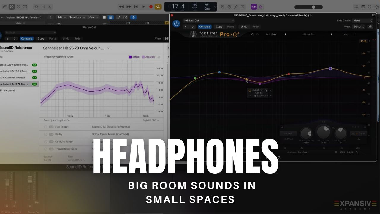Viewport: 380px width, 214px height.
Task: Toggle the Accuracy curve color swatch
Action: (x=143, y=57)
